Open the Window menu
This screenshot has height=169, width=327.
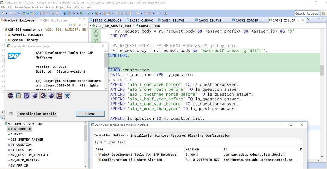coord(79,7)
